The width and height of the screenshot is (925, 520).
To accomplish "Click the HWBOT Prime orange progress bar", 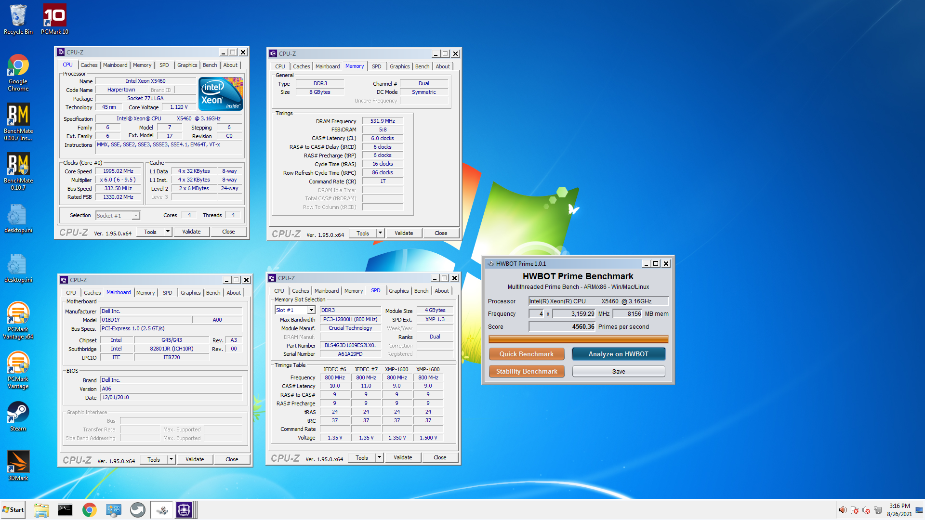I will pyautogui.click(x=578, y=339).
